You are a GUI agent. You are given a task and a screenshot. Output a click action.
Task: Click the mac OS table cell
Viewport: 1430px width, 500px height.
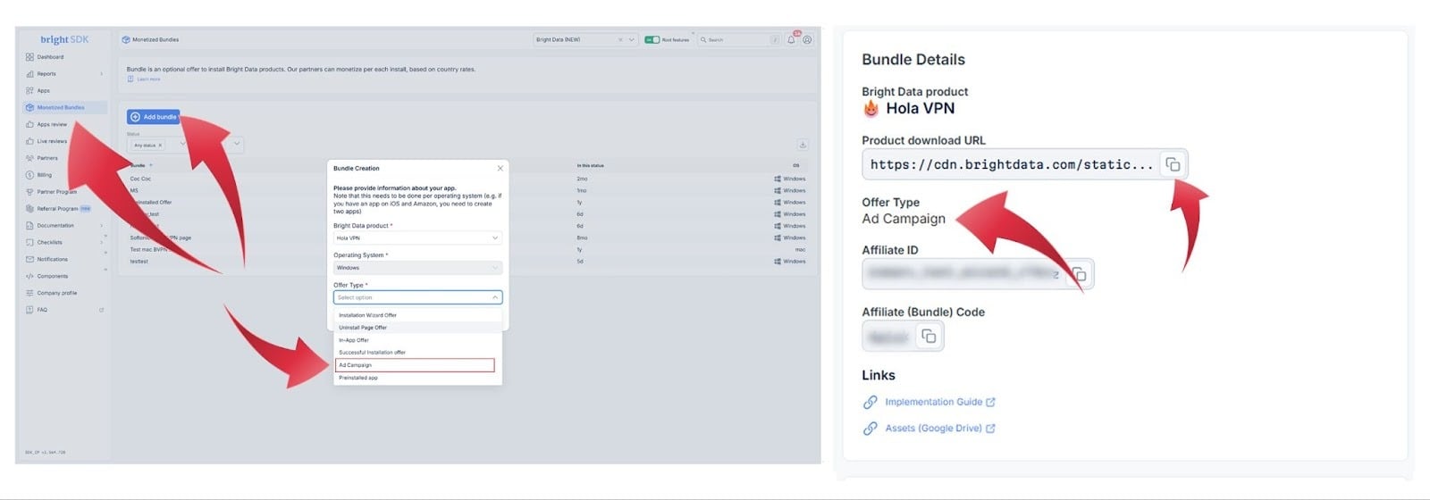(800, 250)
